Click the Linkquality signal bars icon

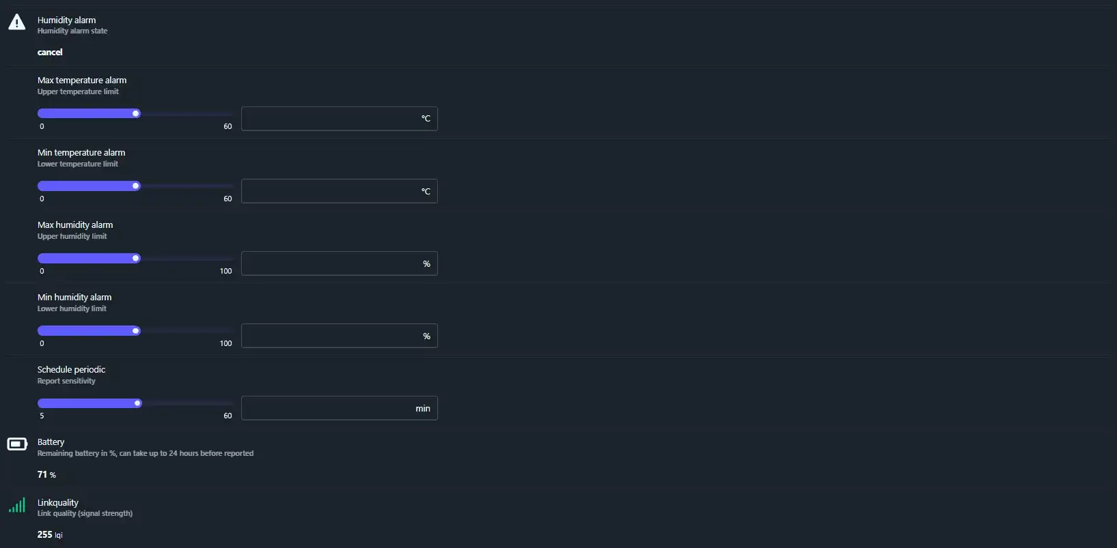click(17, 505)
